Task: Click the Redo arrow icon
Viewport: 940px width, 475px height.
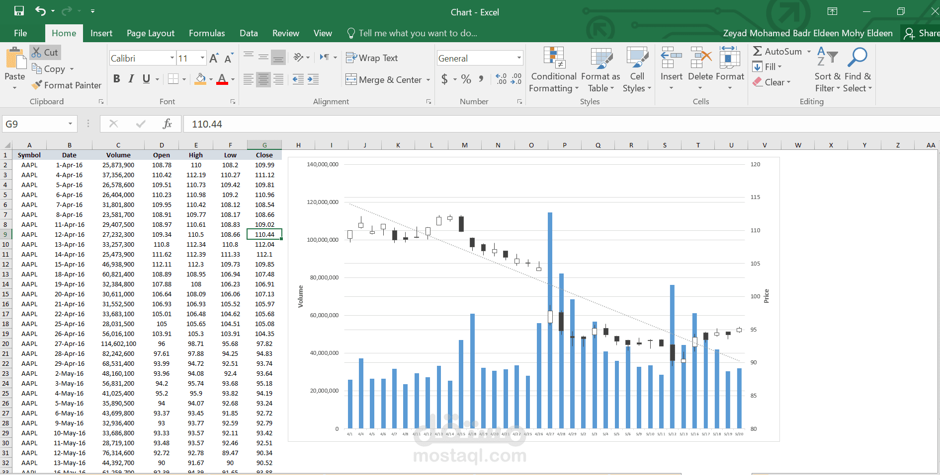Action: pos(67,11)
